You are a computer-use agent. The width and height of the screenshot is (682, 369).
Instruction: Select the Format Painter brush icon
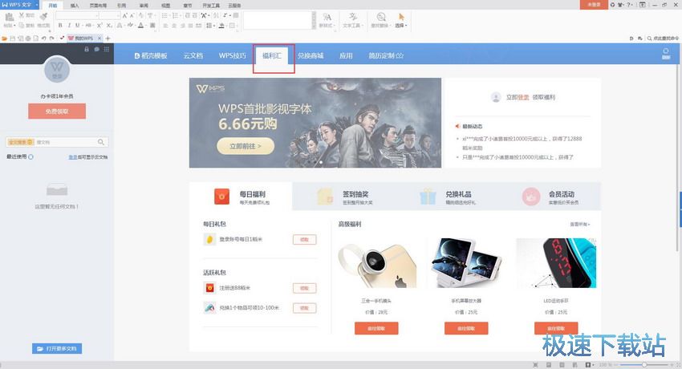tap(43, 17)
